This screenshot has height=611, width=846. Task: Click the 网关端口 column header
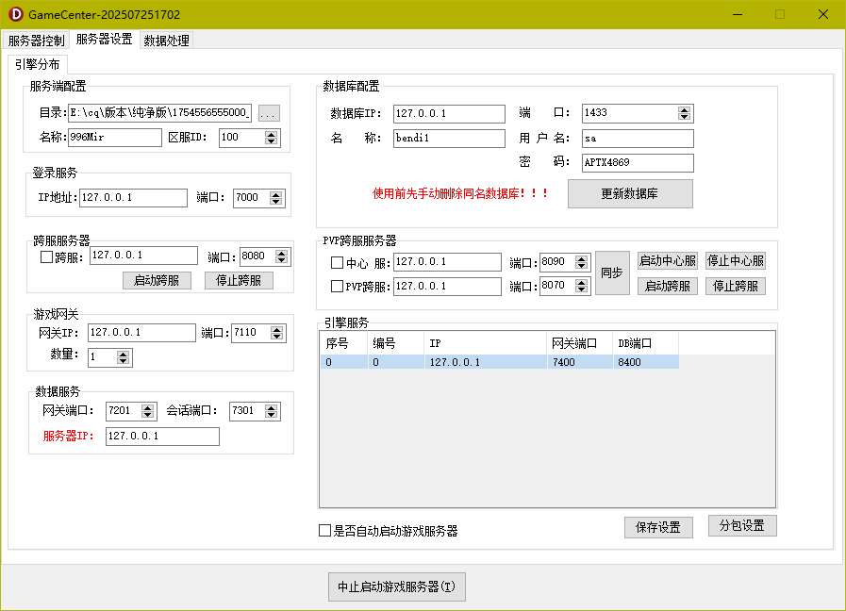pyautogui.click(x=579, y=343)
